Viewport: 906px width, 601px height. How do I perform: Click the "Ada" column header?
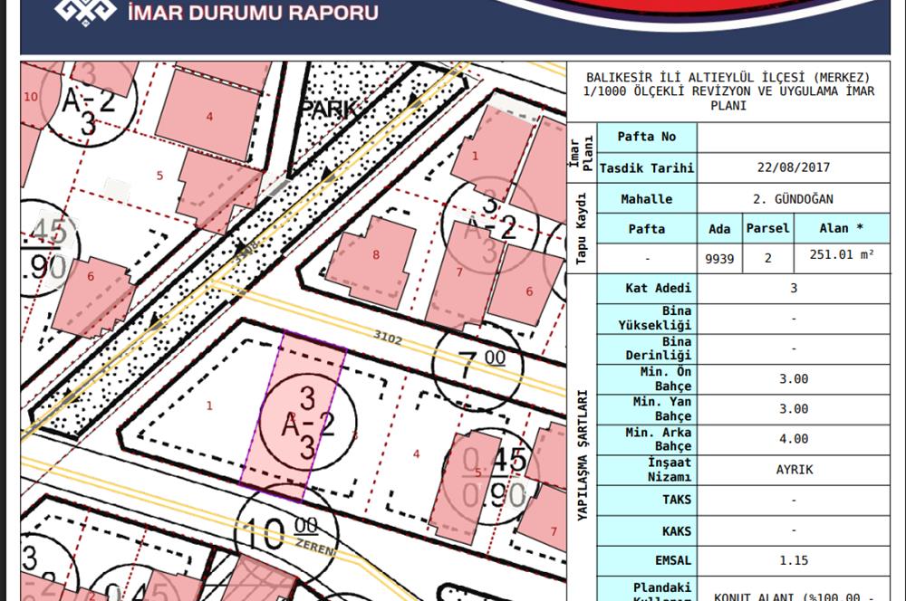[719, 229]
